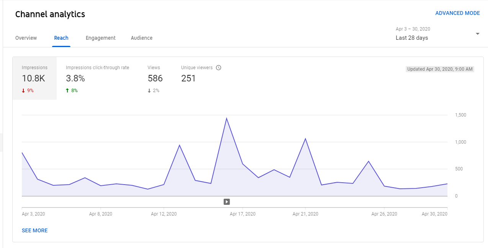Screen dimensions: 488x248
Task: Open the Last 28 days period selector
Action: pos(412,38)
